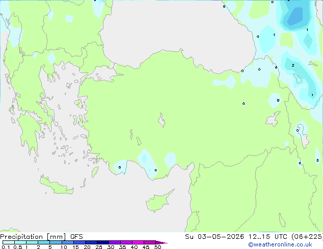
Task: Click the '10' legend scale label
Action: [x=64, y=247]
